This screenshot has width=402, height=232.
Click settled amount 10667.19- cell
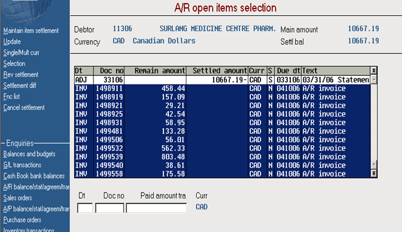point(217,80)
